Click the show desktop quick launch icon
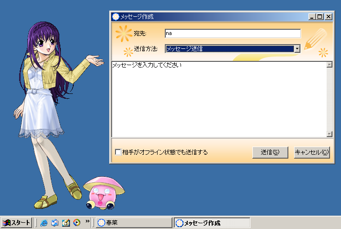The width and height of the screenshot is (341, 229). click(66, 223)
